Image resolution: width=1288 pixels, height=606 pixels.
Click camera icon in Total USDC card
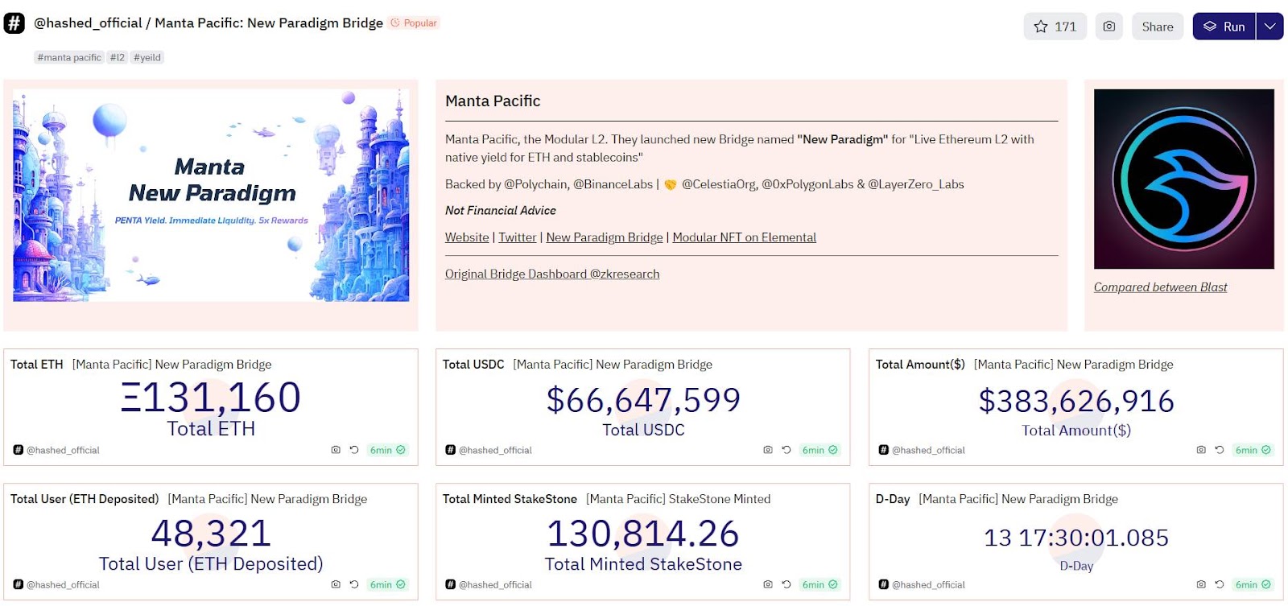pos(768,450)
